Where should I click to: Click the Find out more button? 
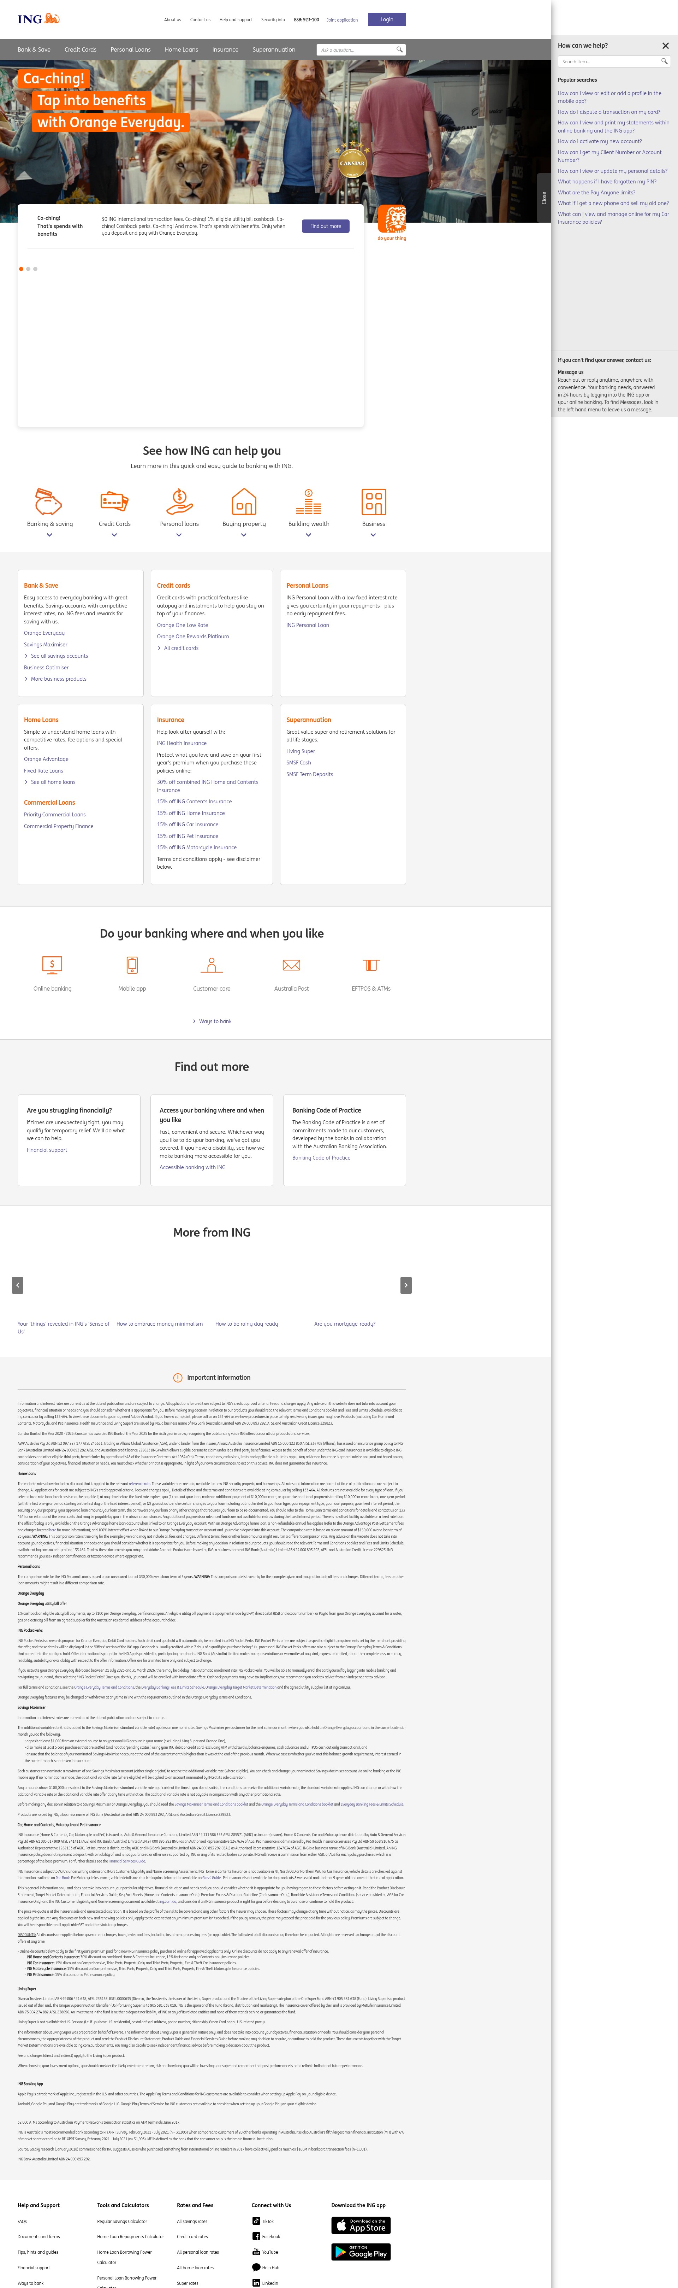326,227
